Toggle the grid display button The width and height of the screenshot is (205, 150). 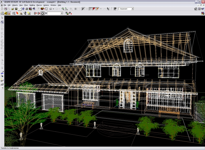76,9
